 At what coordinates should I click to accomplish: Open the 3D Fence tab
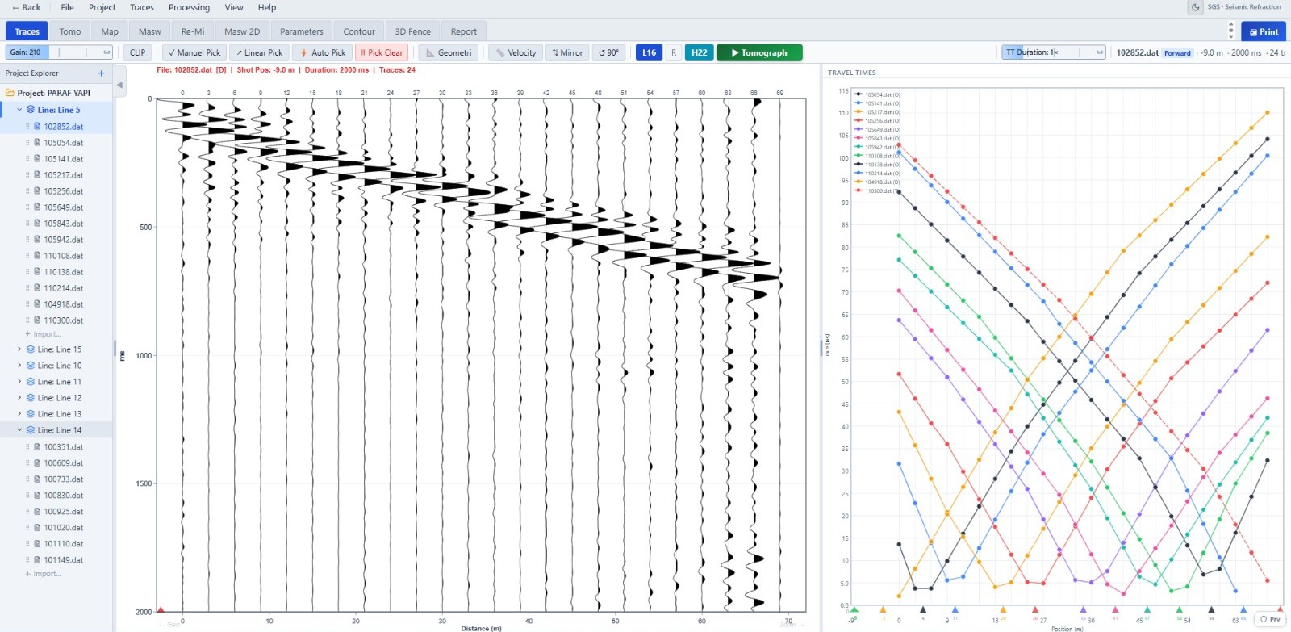tap(412, 31)
